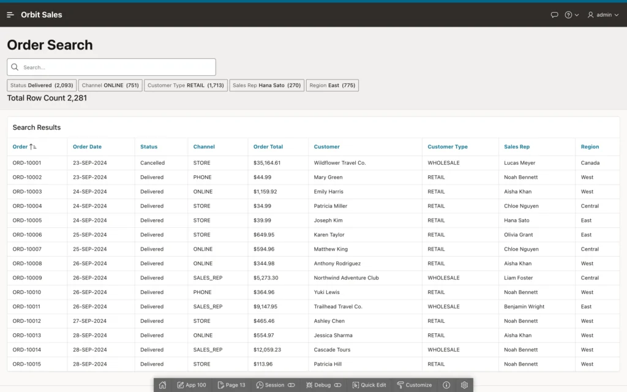Sort by the Status column header
627x392 pixels.
(x=149, y=147)
